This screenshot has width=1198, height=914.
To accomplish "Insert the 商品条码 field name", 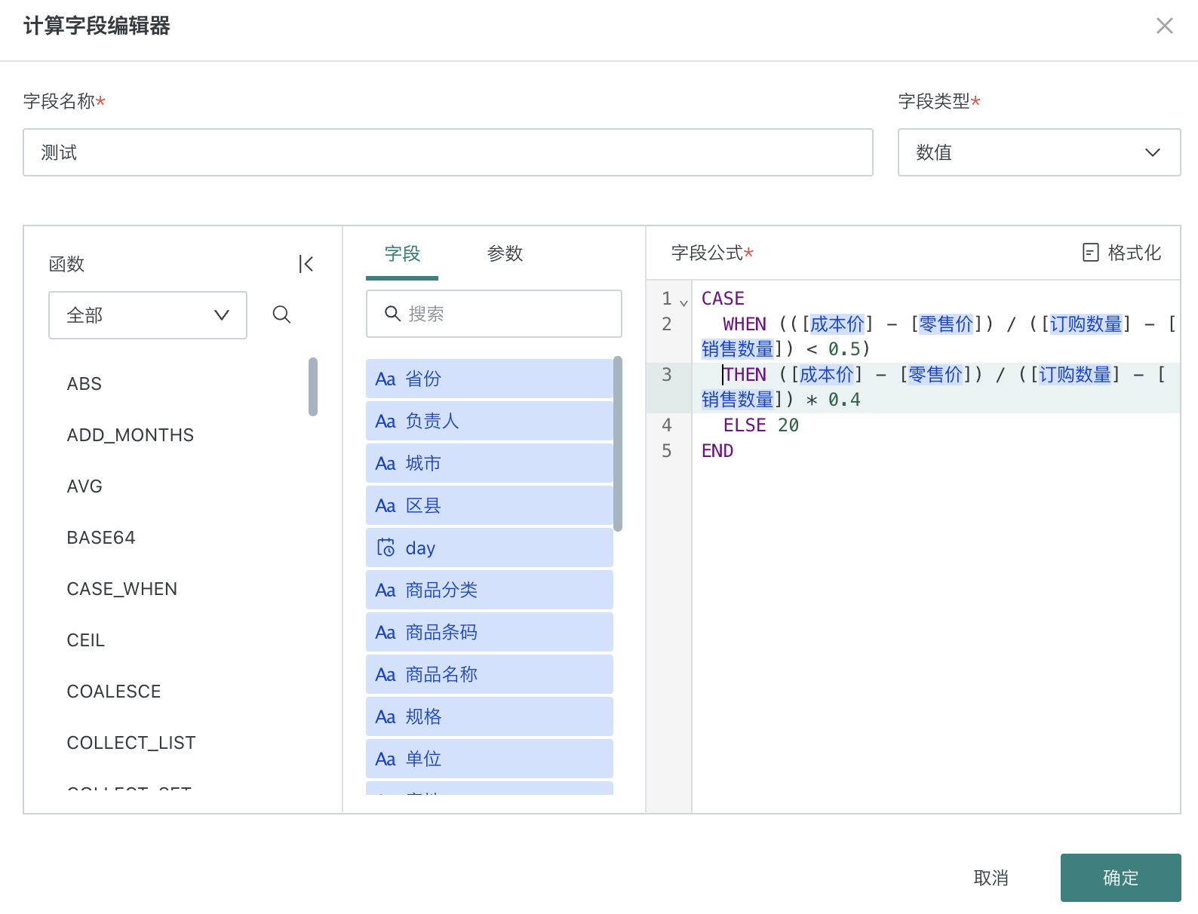I will pyautogui.click(x=441, y=632).
